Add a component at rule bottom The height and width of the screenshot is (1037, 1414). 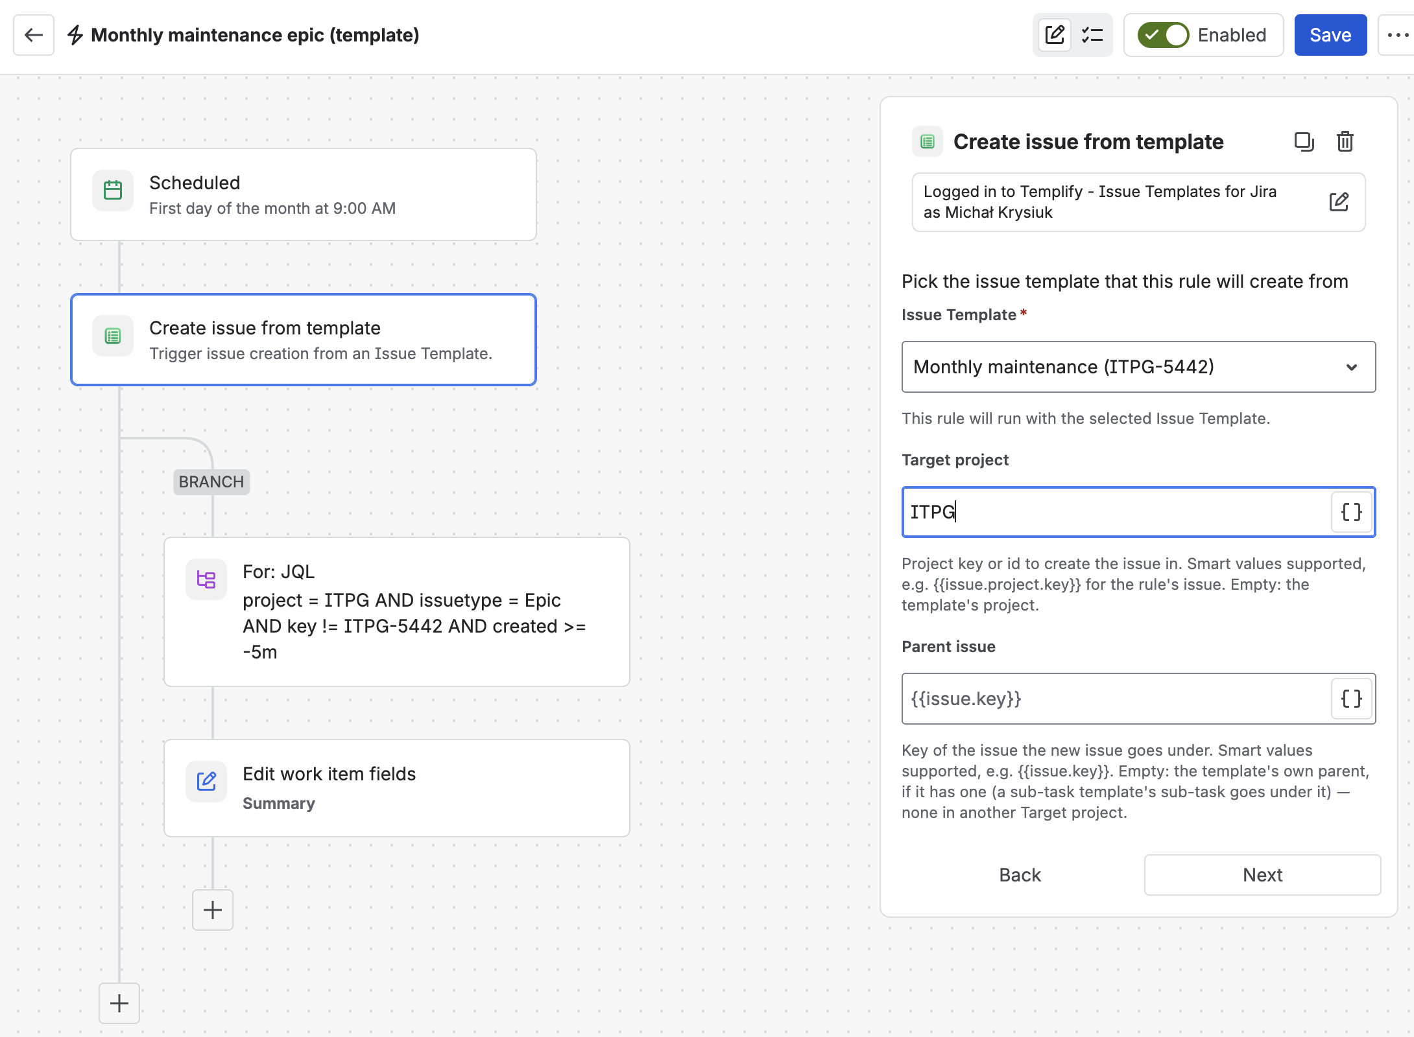pos(119,1003)
